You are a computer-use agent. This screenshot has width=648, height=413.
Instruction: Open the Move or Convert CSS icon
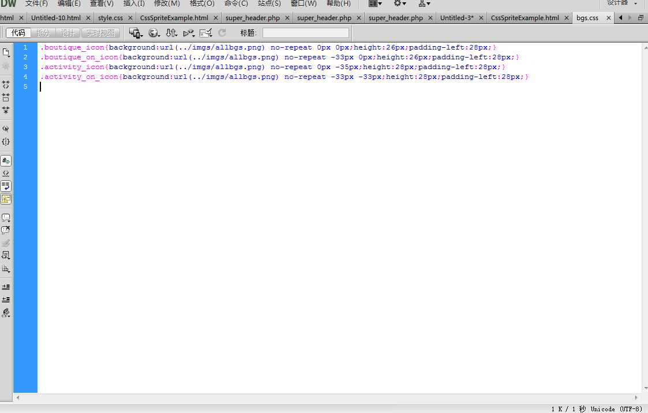tap(6, 268)
